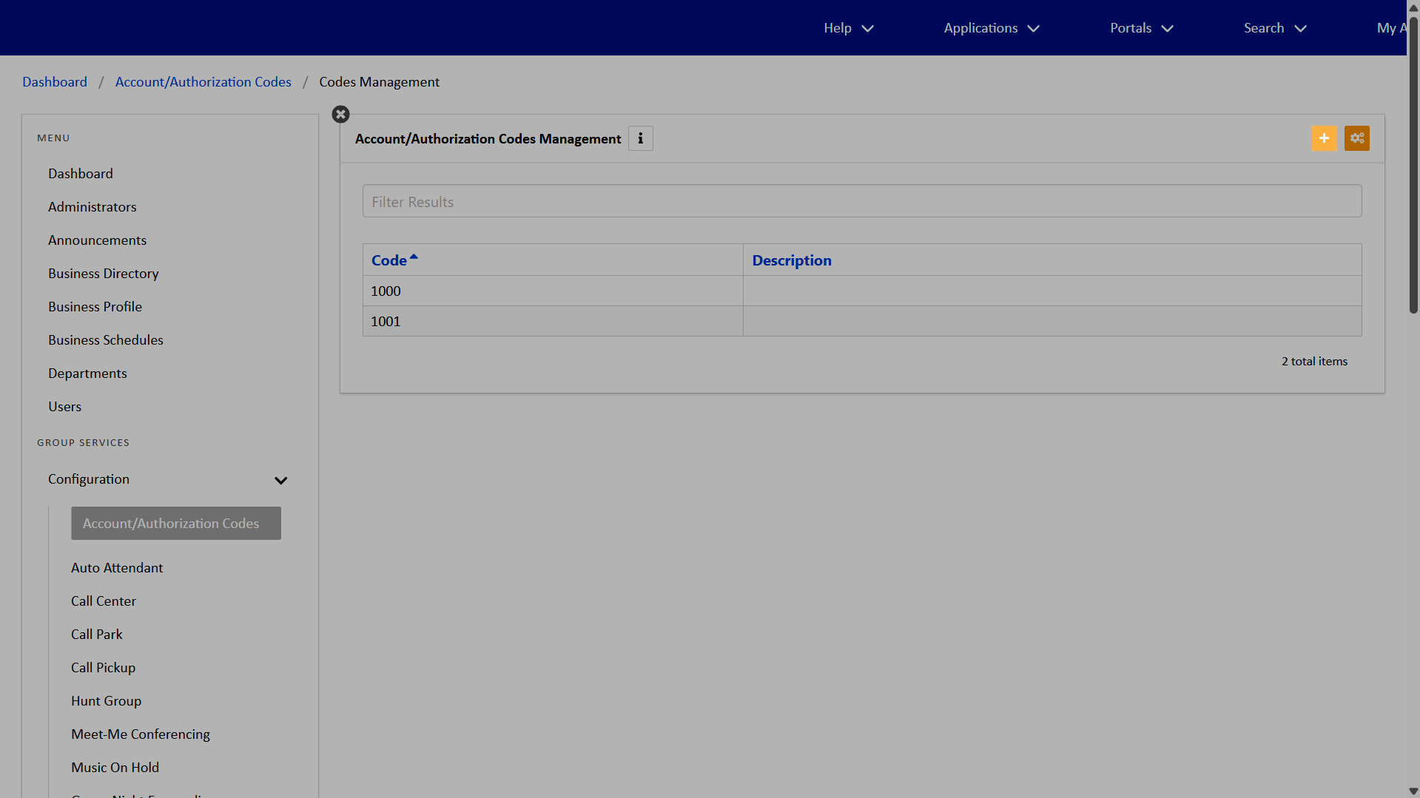Collapse the Configuration menu section
The width and height of the screenshot is (1420, 798).
pyautogui.click(x=280, y=480)
